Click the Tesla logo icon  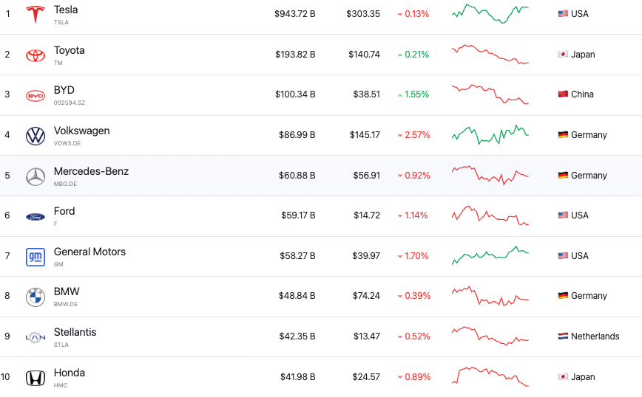coord(36,14)
